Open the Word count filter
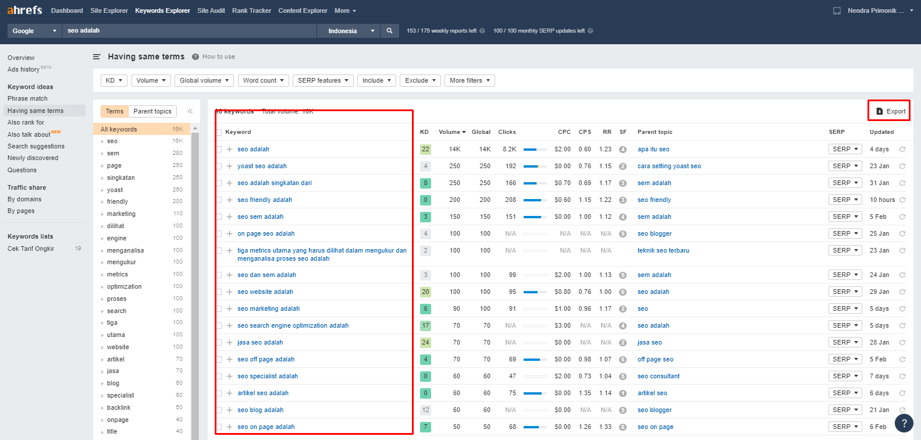This screenshot has width=921, height=440. [x=263, y=81]
